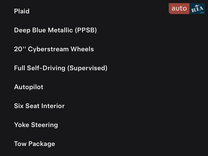Select the Plaid trim line
This screenshot has height=156, width=208.
pos(22,11)
